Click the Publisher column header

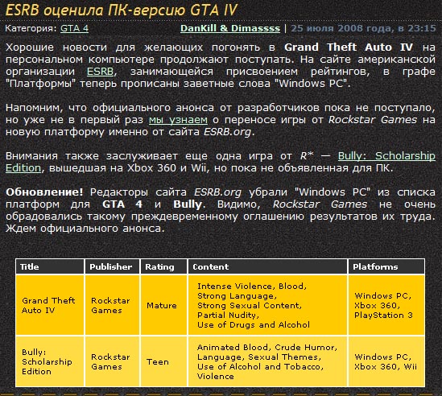point(112,266)
